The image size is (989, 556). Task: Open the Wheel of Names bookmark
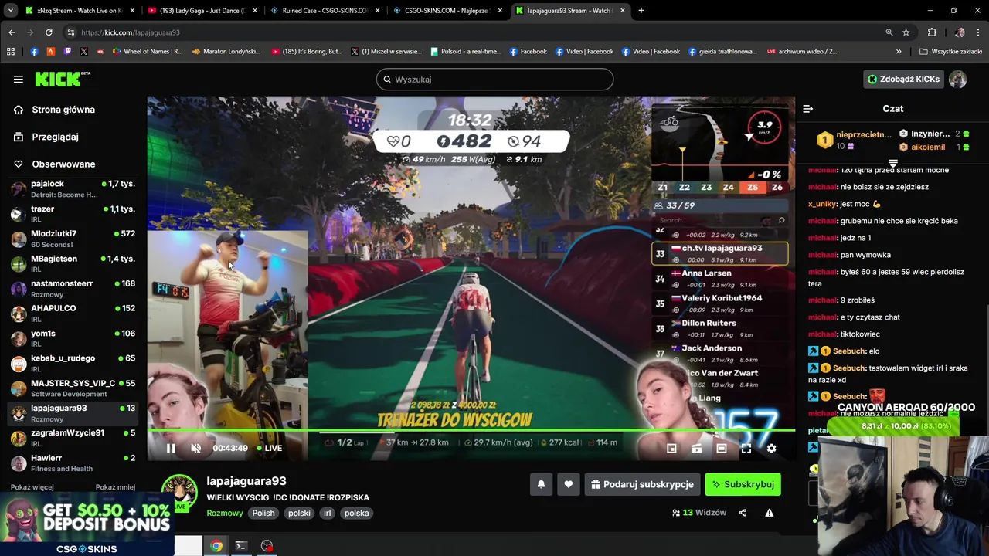(x=148, y=52)
